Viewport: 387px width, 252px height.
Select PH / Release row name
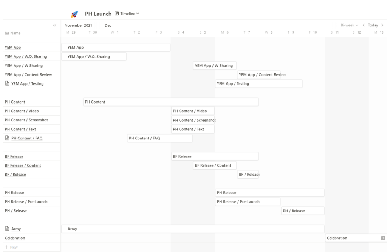(x=16, y=211)
